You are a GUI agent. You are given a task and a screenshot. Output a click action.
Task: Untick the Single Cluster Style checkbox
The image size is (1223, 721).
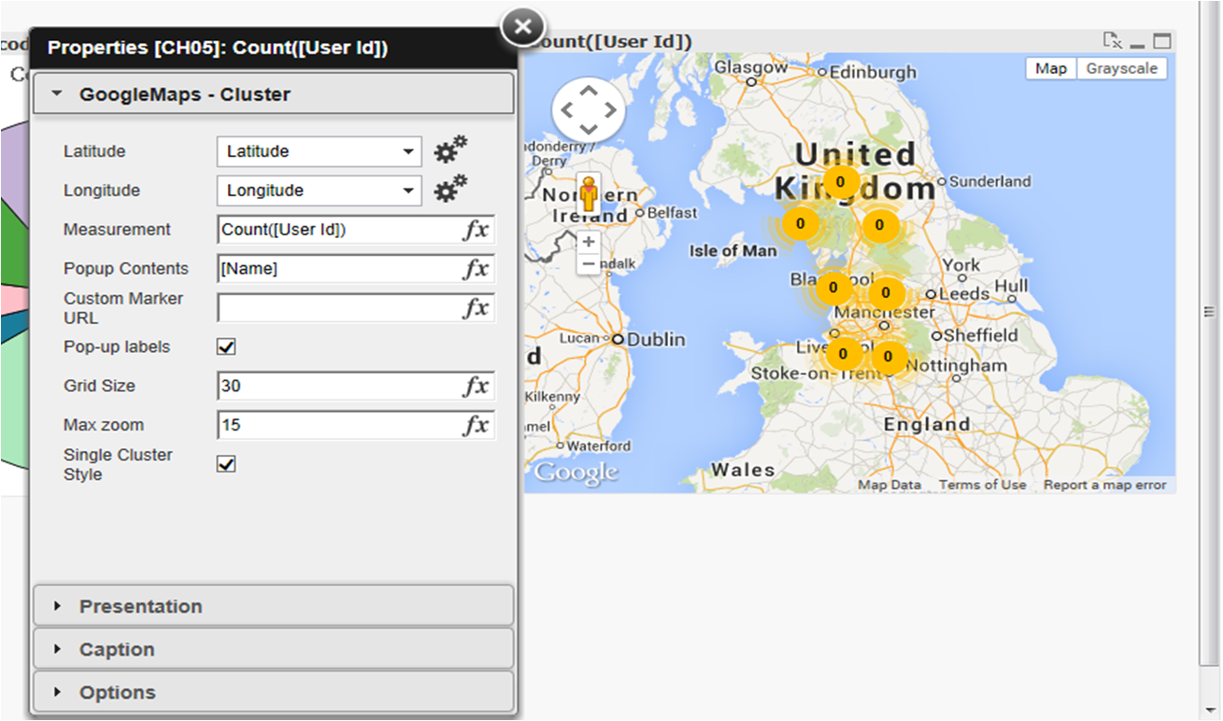click(226, 463)
